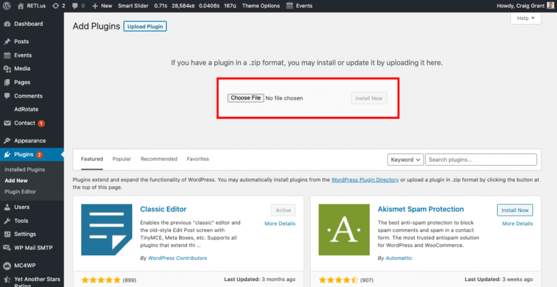The image size is (557, 287).
Task: Click the Classic Editor plugin title
Action: 163,209
